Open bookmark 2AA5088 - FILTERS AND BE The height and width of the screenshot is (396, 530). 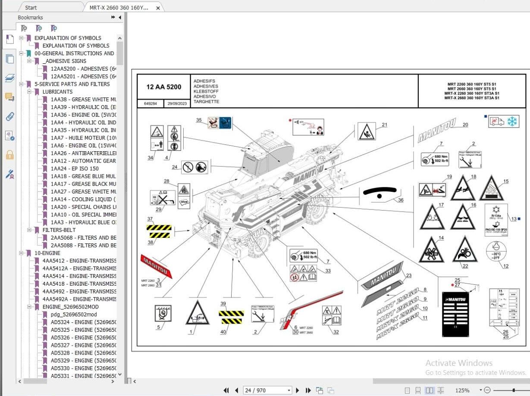84,246
